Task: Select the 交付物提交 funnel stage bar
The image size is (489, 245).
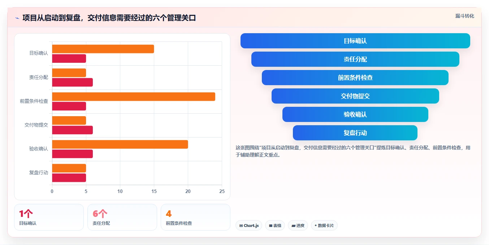Action: pos(355,96)
